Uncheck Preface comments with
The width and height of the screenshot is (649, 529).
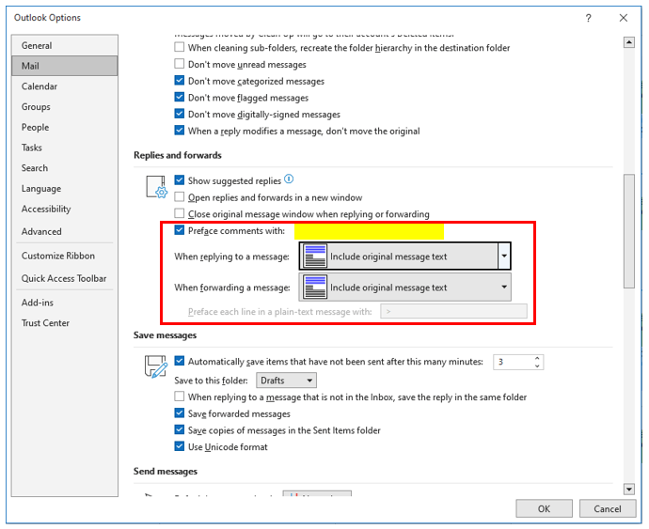[180, 230]
